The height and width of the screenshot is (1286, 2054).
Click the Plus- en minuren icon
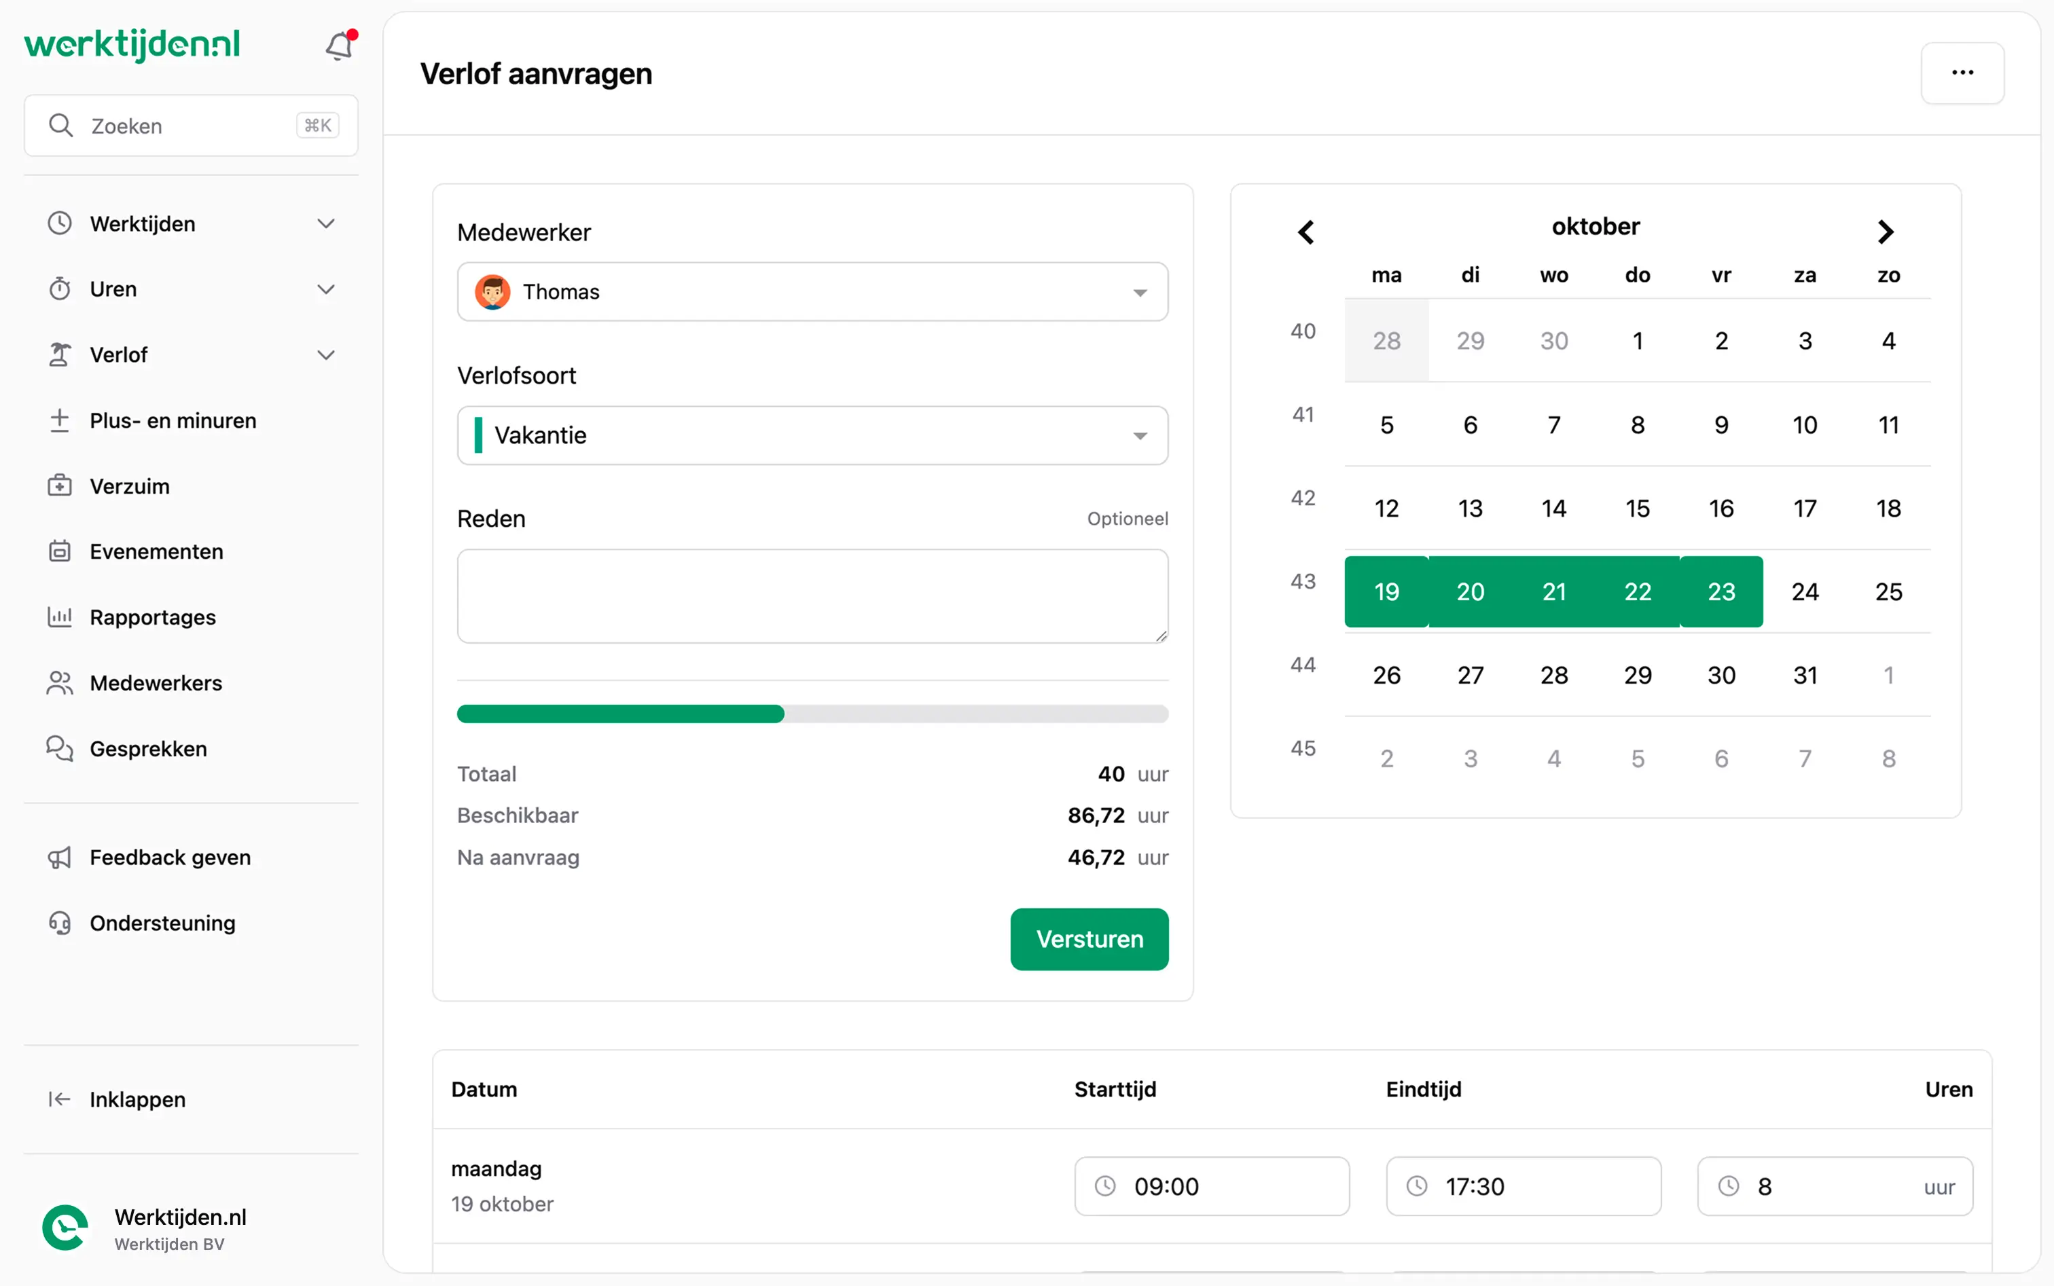click(60, 420)
